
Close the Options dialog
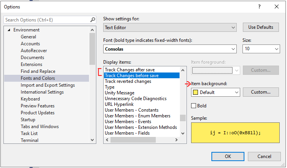(x=277, y=7)
